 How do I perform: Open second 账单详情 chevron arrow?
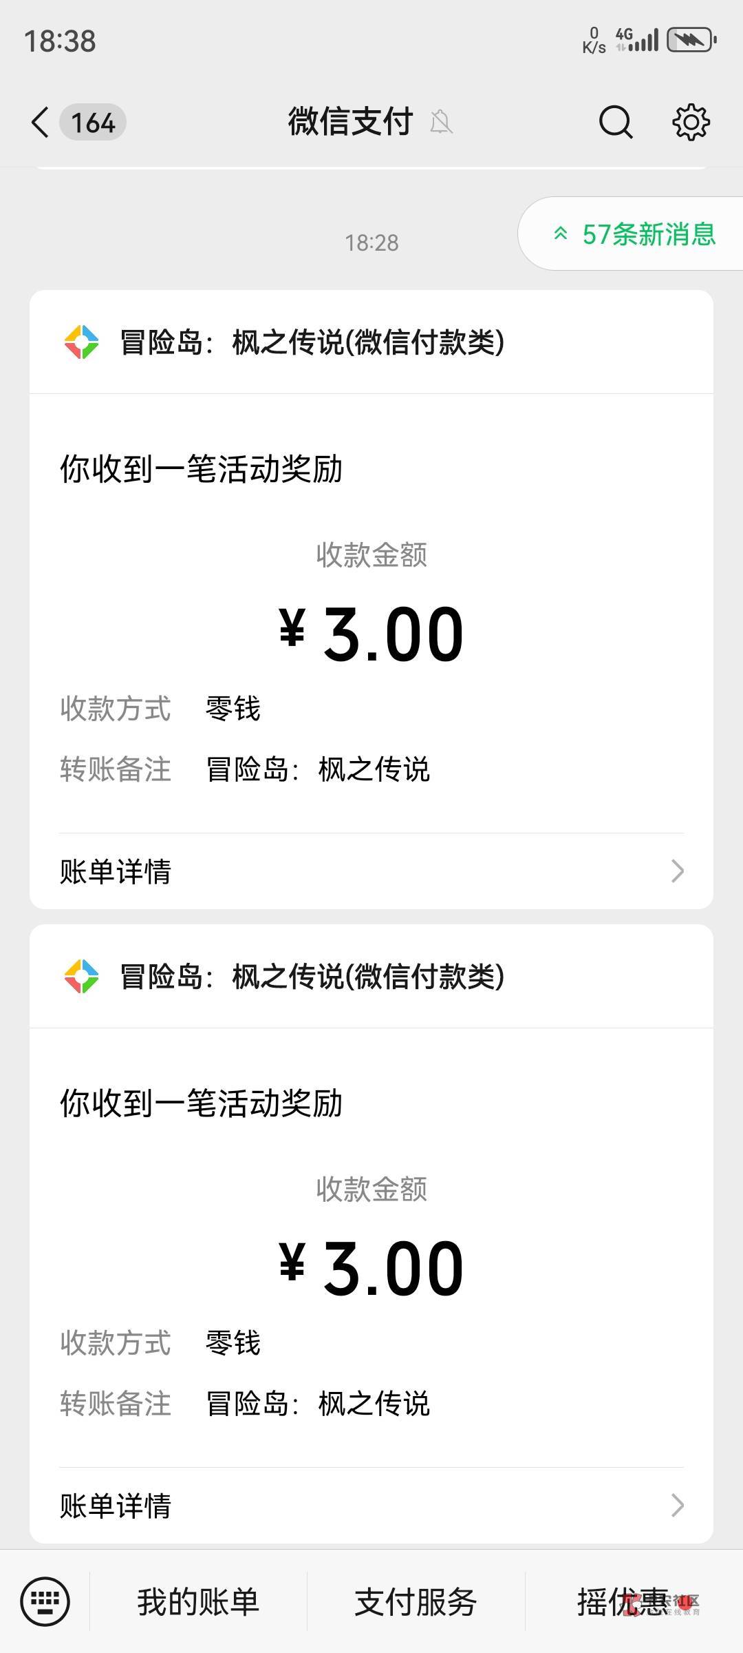point(677,1506)
